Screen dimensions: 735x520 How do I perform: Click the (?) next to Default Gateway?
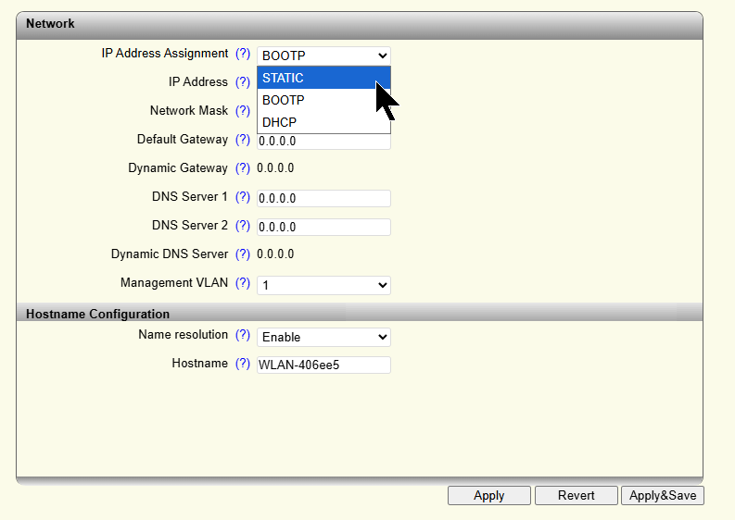pyautogui.click(x=243, y=140)
